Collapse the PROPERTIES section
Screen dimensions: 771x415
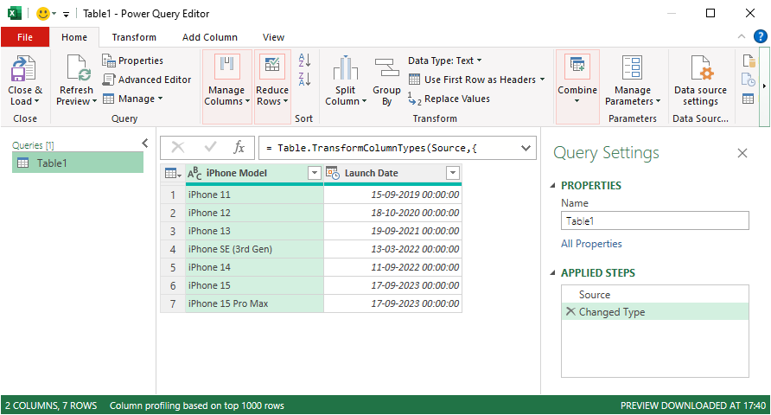coord(552,185)
